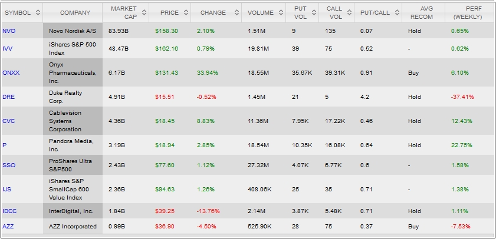496x239 pixels.
Task: Open the ONXX symbol link
Action: 11,72
